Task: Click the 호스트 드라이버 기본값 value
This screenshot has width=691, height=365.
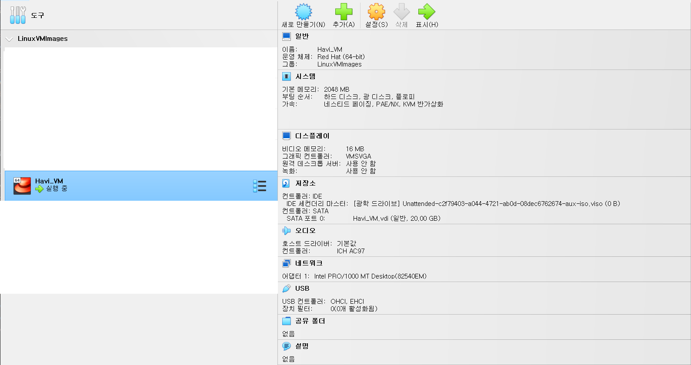Action: coord(347,244)
